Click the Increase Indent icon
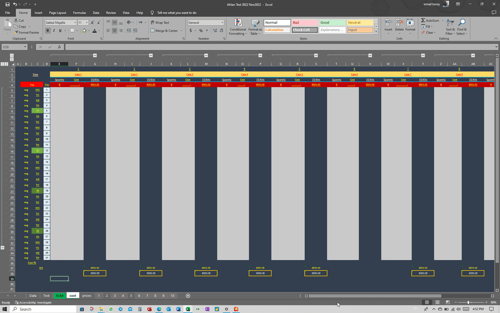Screen dimensions: 500x313 135,31
